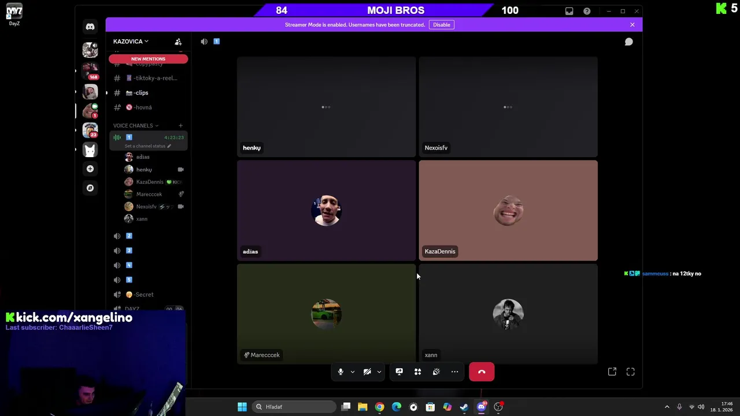Open camera options dropdown arrow
The width and height of the screenshot is (740, 416).
click(379, 372)
